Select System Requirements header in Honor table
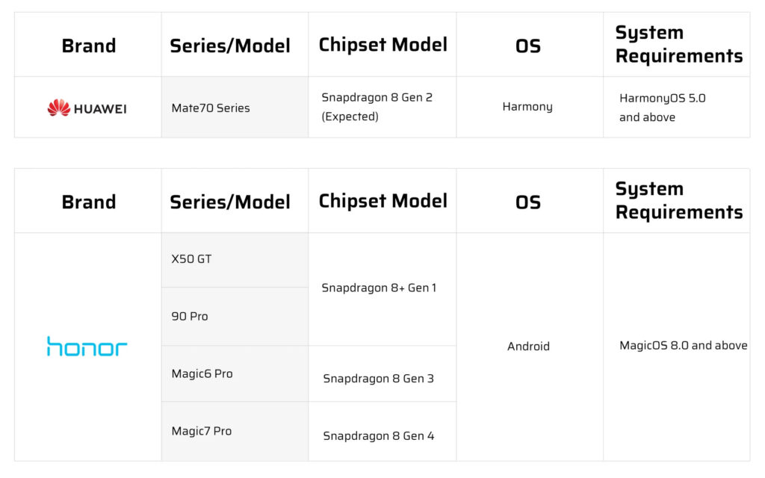Viewport: 765px width, 478px height. pos(678,201)
